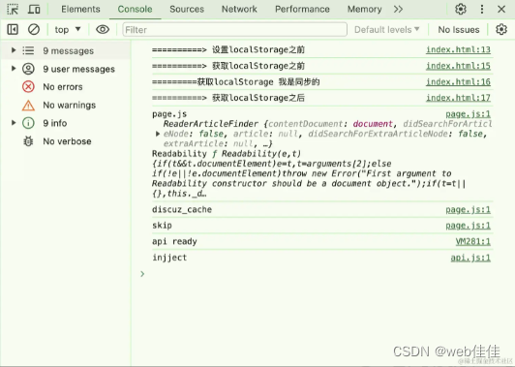515x367 pixels.
Task: Switch to the Elements tab
Action: point(80,9)
